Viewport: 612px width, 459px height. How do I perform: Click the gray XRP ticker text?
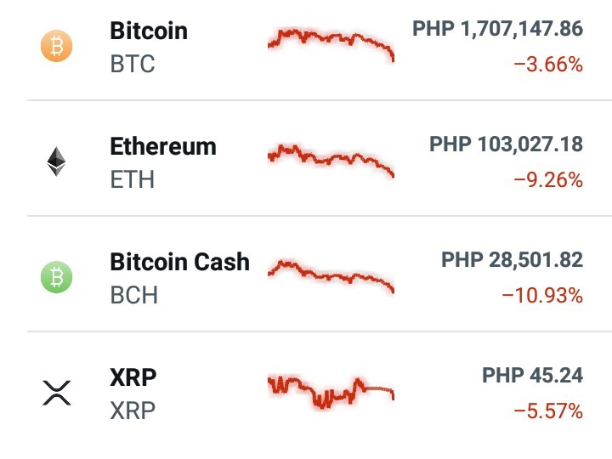tap(133, 411)
